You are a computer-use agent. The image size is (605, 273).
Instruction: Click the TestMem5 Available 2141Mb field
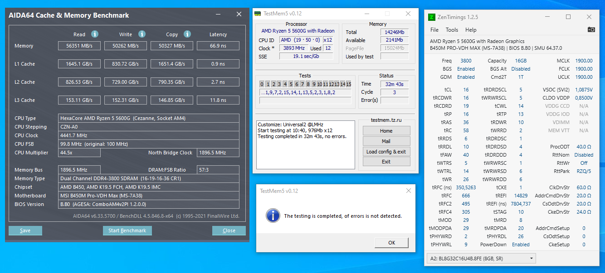395,40
